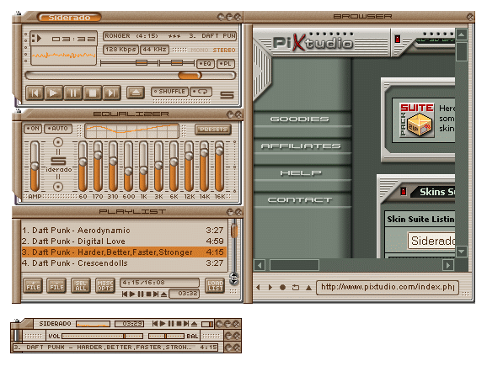Skip to next track in main player
Screen dimensions: 487x366
point(111,93)
